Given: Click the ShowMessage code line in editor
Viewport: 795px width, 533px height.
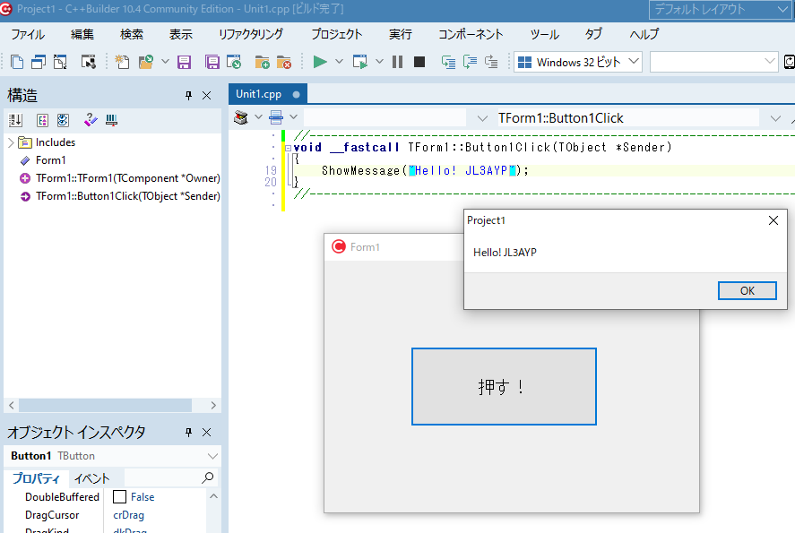Looking at the screenshot, I should 425,171.
